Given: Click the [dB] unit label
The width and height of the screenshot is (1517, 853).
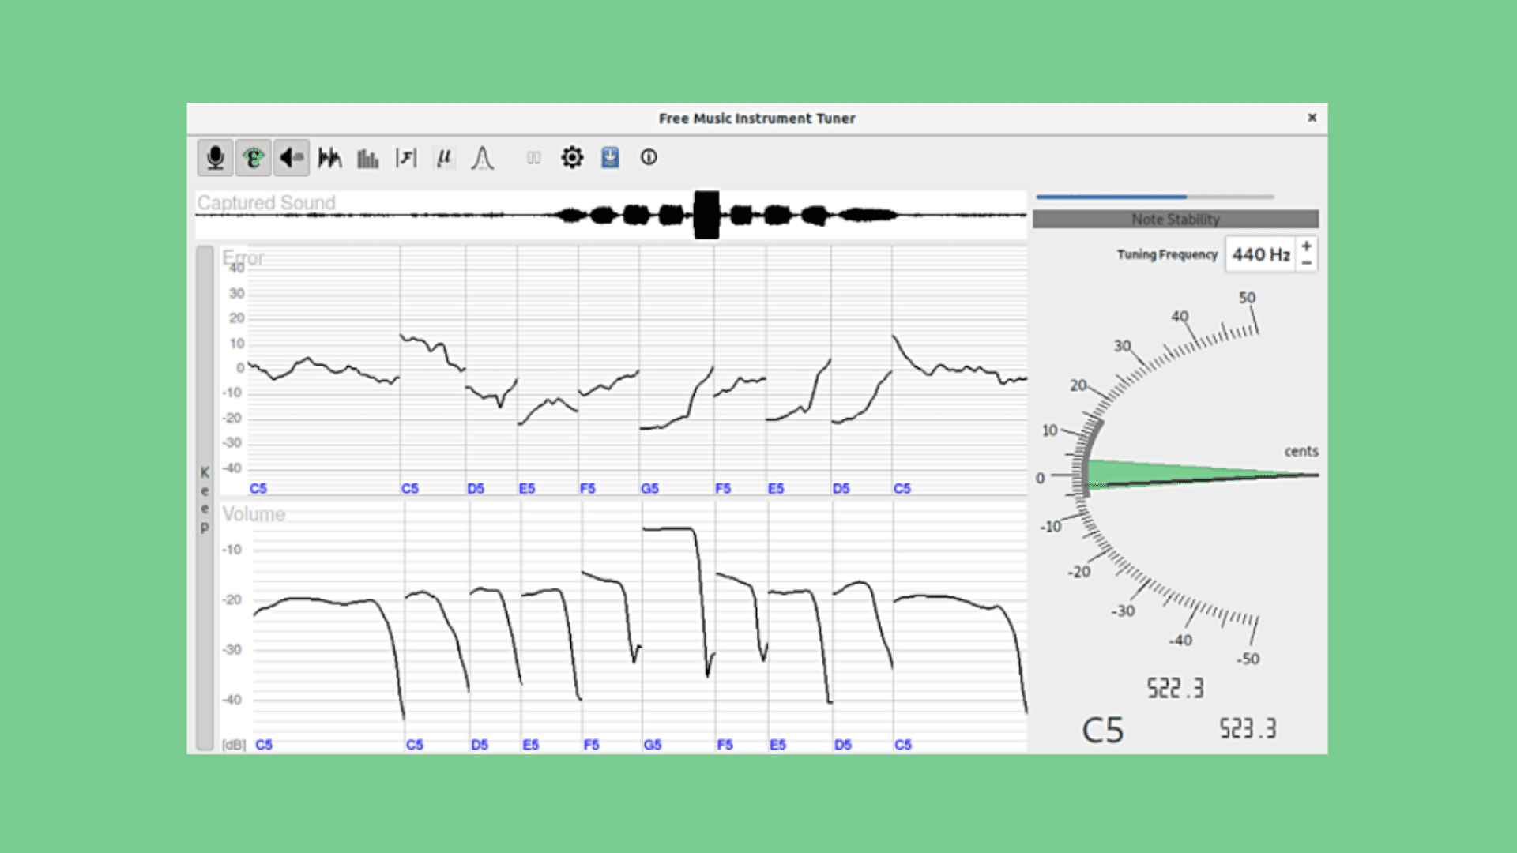Looking at the screenshot, I should [234, 745].
